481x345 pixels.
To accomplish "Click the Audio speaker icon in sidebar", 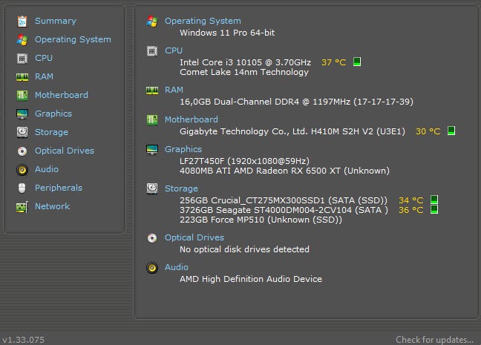I will 22,169.
